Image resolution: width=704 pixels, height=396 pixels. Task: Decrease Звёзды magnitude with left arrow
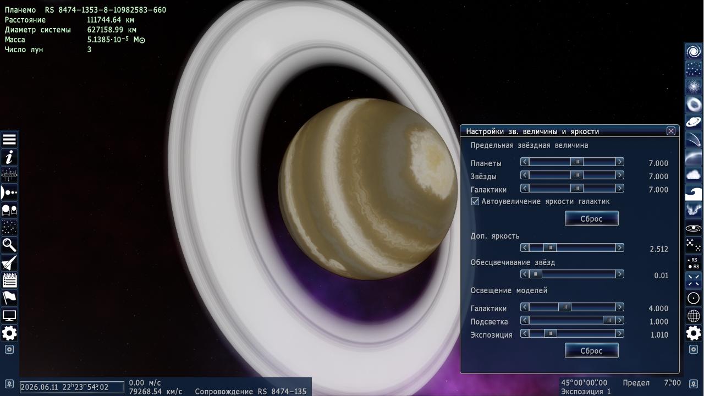pos(525,175)
